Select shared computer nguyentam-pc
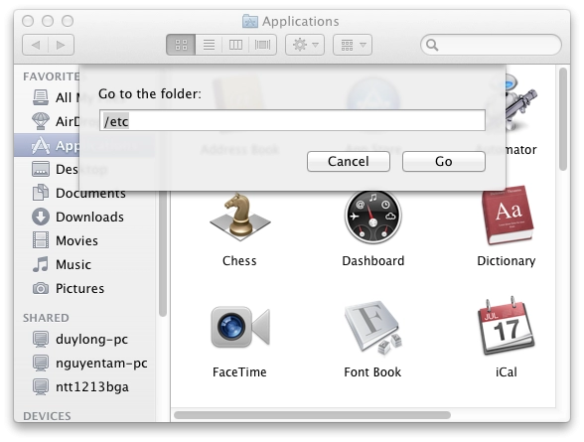The height and width of the screenshot is (442, 584). pos(83,363)
